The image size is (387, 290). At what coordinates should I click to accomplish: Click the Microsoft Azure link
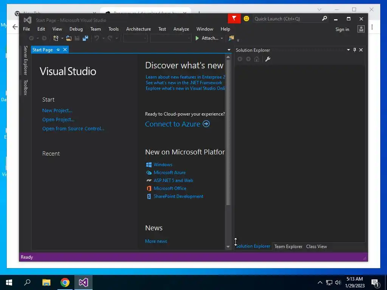(x=170, y=173)
